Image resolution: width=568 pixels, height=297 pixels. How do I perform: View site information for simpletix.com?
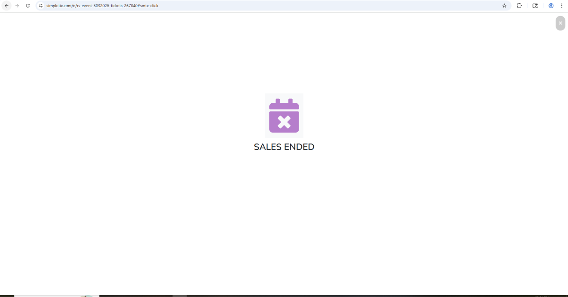tap(41, 6)
